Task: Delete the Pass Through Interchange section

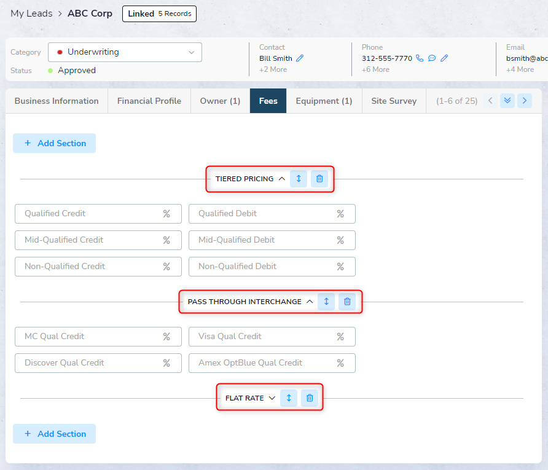Action: click(x=347, y=302)
